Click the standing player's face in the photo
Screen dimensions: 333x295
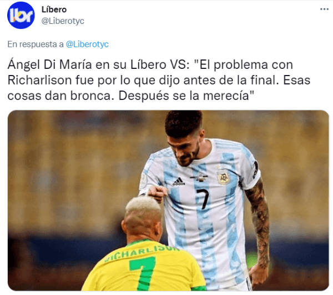185,150
